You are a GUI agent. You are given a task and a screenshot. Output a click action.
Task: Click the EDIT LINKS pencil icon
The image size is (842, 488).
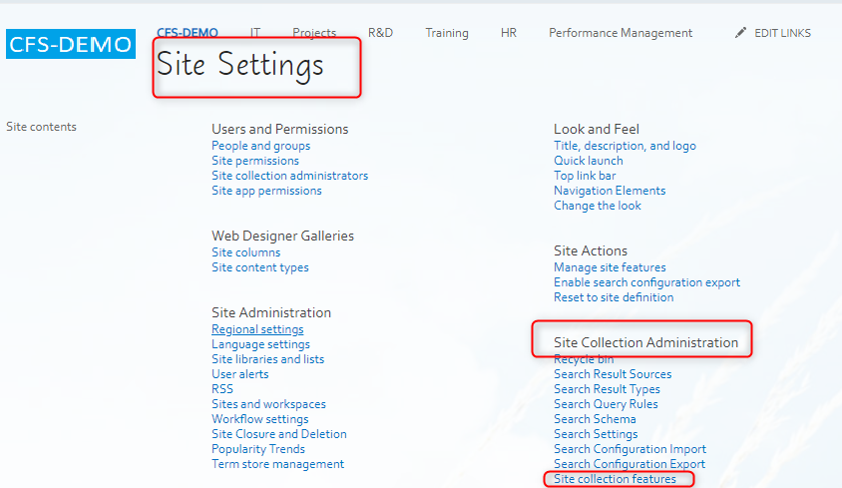(740, 33)
